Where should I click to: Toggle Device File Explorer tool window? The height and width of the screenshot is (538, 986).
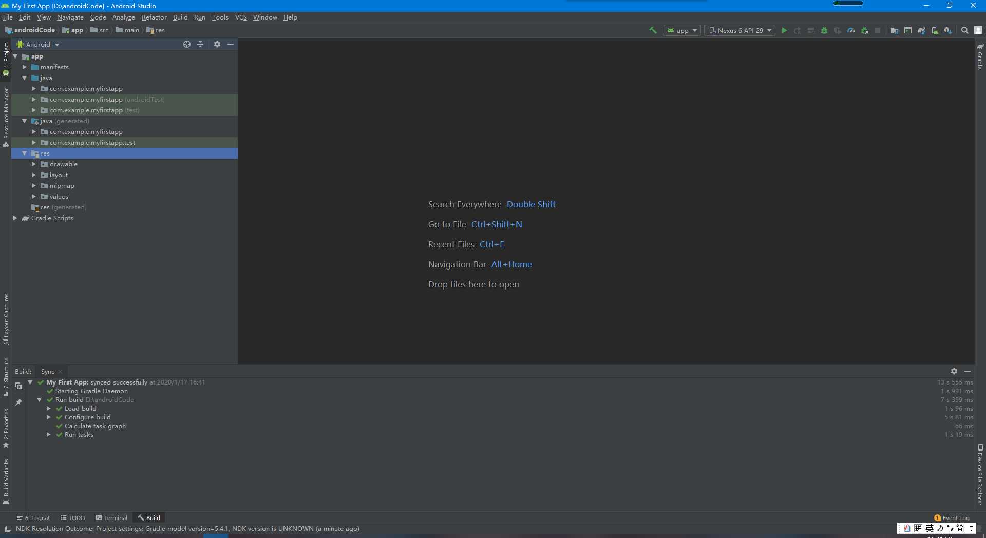pos(980,475)
